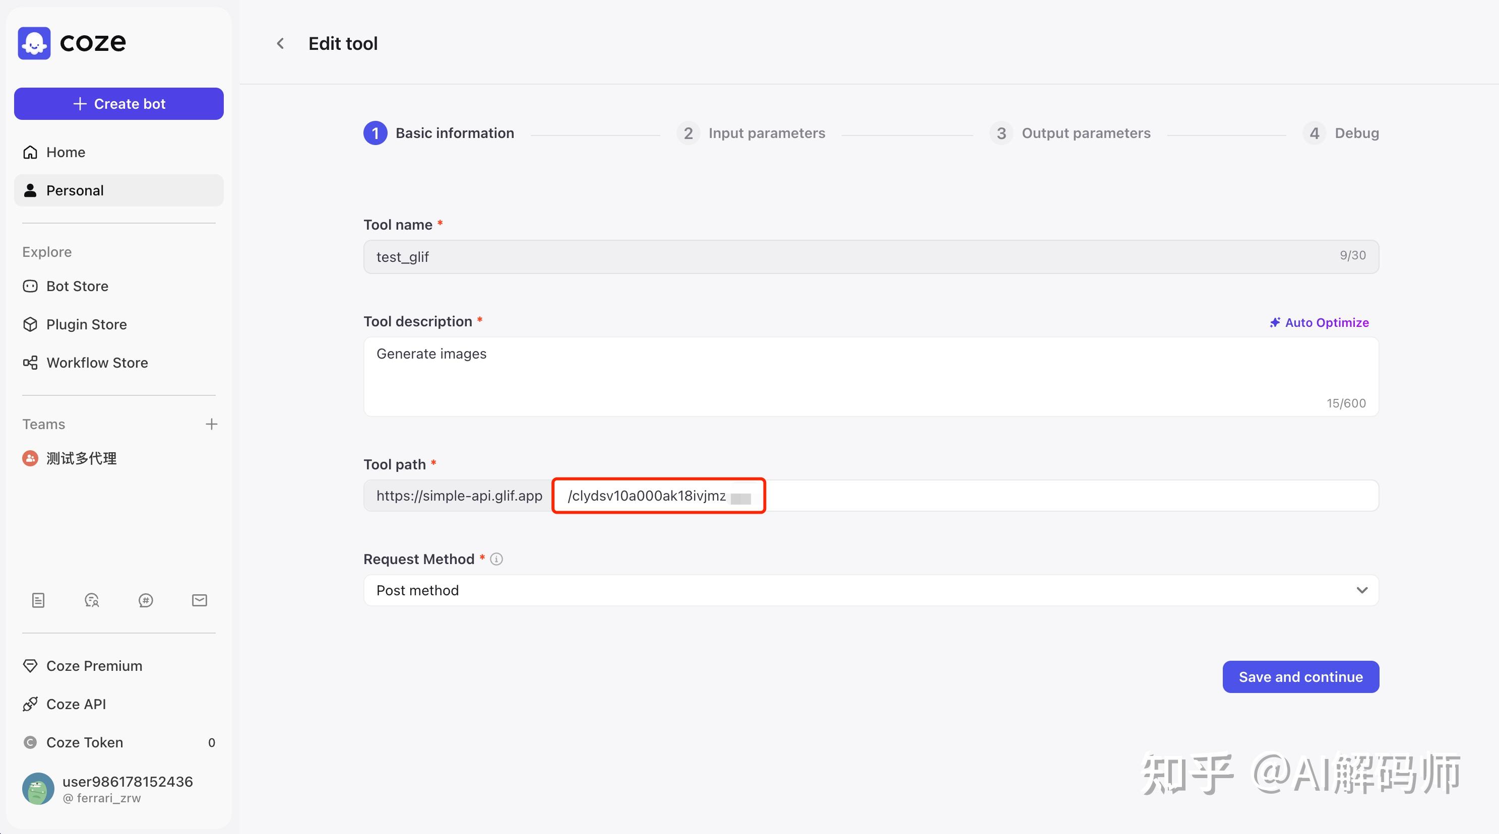This screenshot has height=834, width=1499.
Task: Open the mail inbox icon
Action: (200, 600)
